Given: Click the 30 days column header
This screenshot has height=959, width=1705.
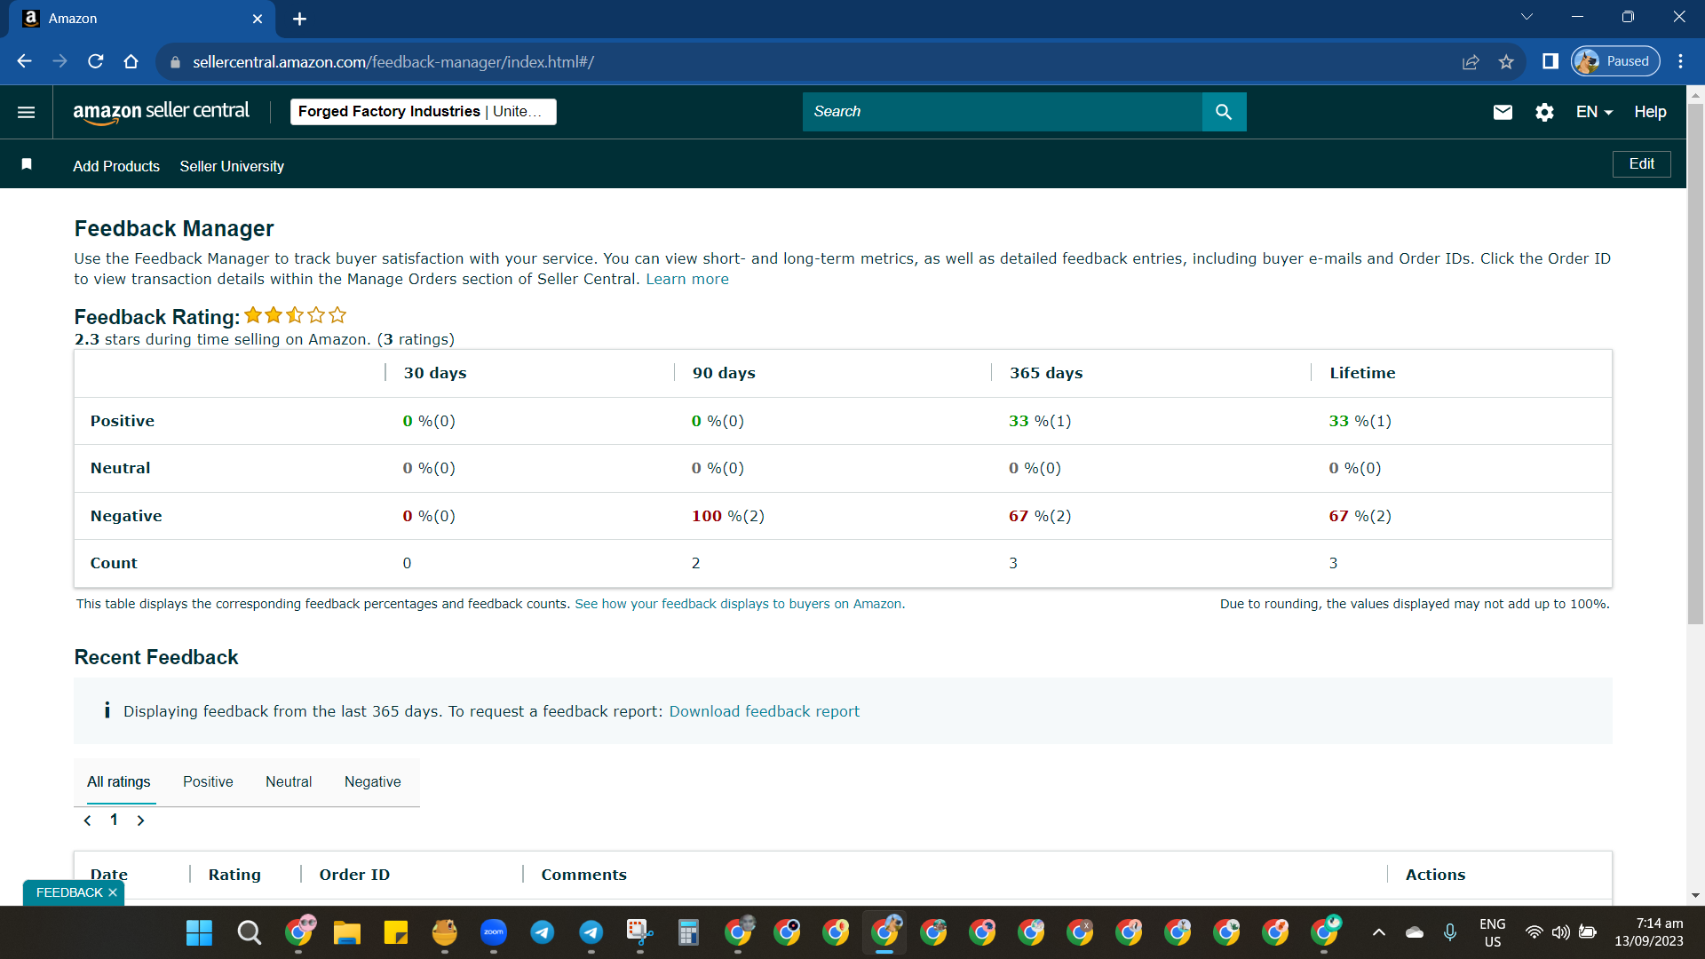Looking at the screenshot, I should click(x=435, y=373).
